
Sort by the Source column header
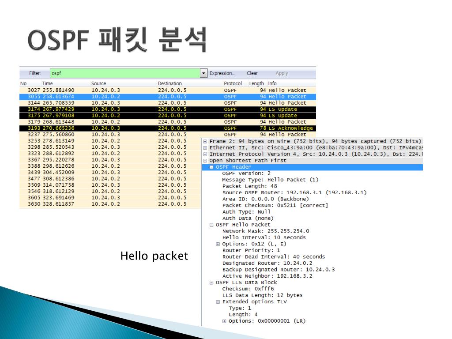tap(98, 83)
